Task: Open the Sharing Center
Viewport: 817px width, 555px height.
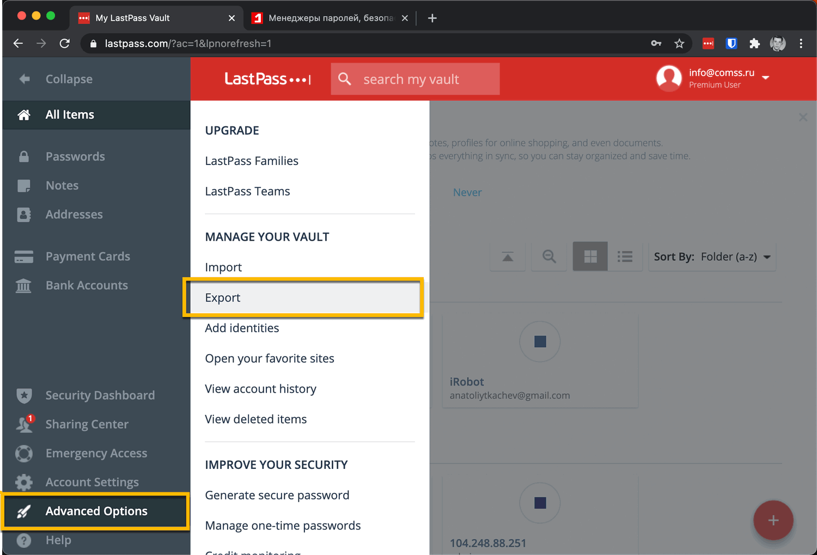Action: (87, 424)
